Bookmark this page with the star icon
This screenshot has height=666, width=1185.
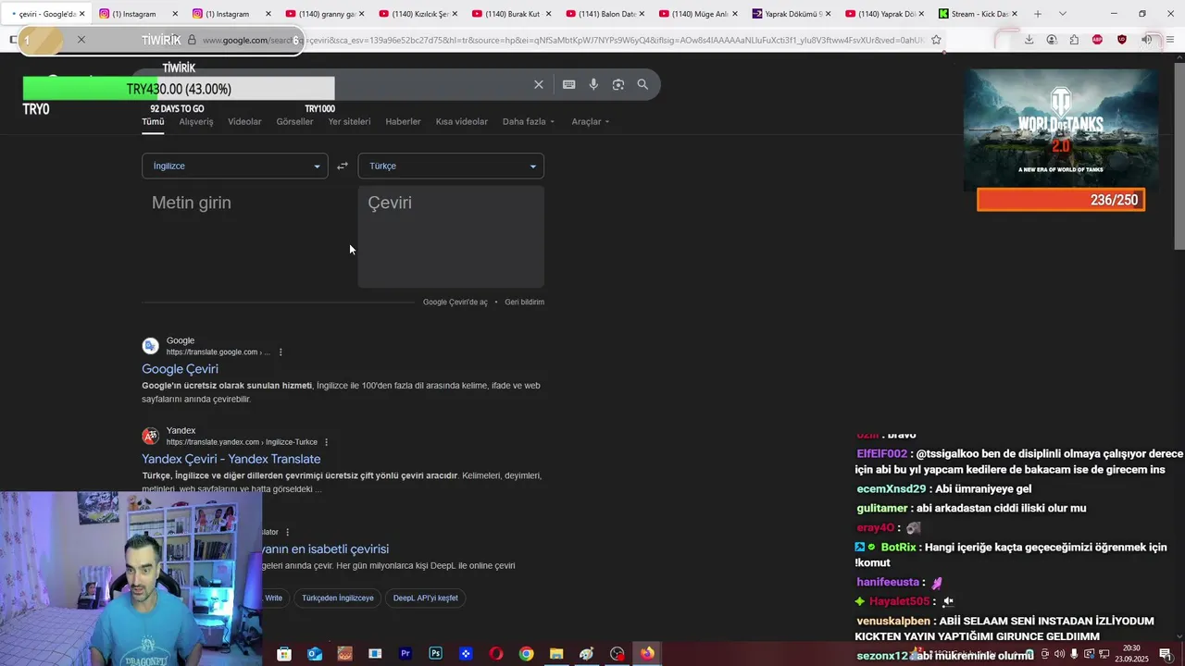[x=936, y=40]
